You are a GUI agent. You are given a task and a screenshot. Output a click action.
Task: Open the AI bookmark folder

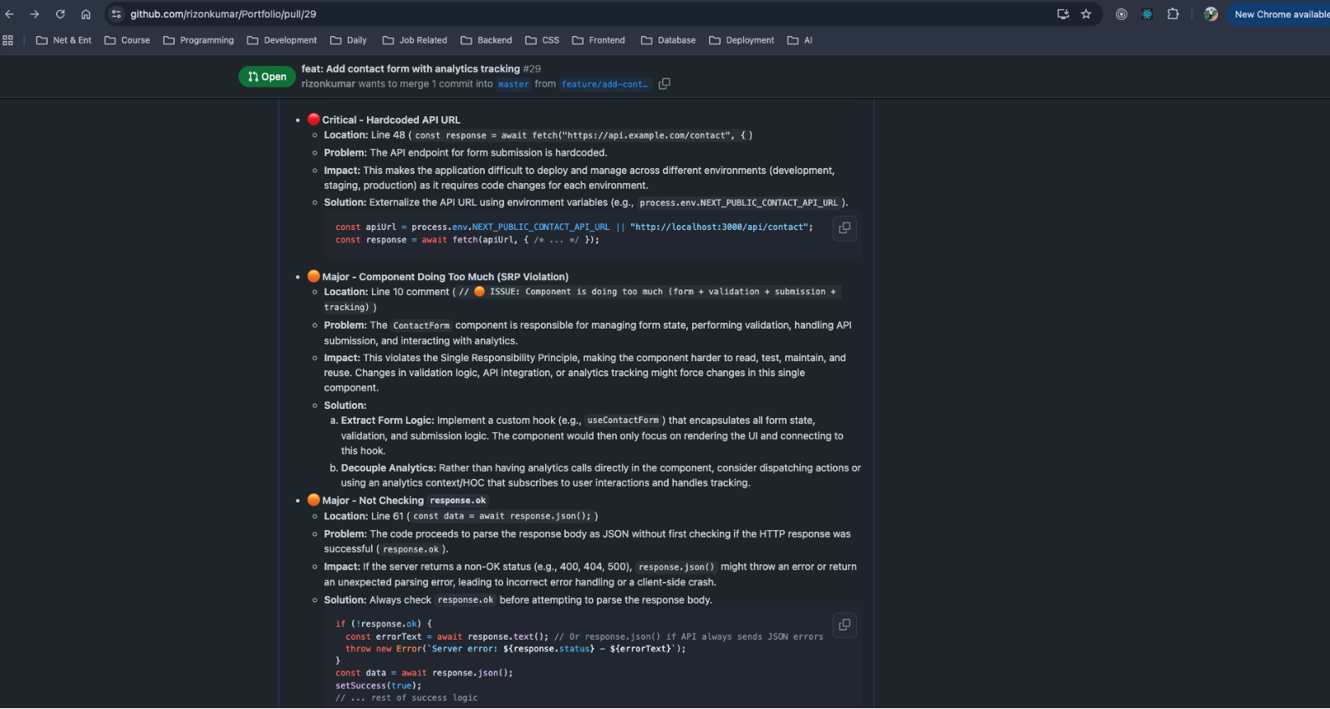click(800, 40)
